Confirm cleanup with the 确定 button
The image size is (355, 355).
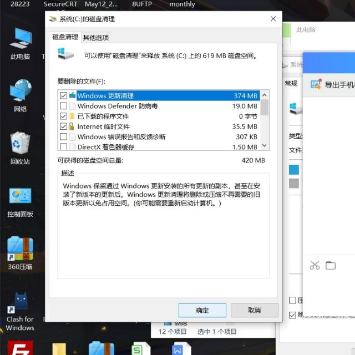(x=202, y=310)
